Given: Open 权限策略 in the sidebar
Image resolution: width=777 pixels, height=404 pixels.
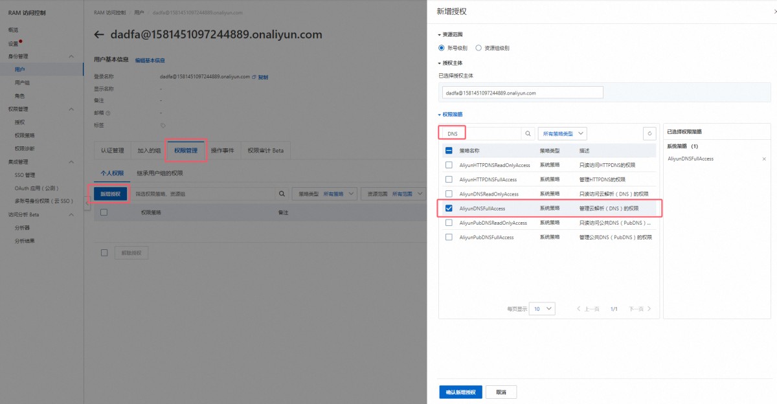Looking at the screenshot, I should (25, 135).
